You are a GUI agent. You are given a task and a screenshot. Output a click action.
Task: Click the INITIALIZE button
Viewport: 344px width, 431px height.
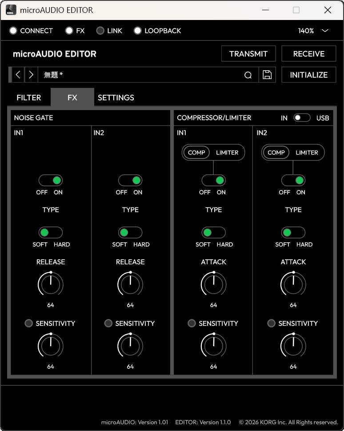309,75
